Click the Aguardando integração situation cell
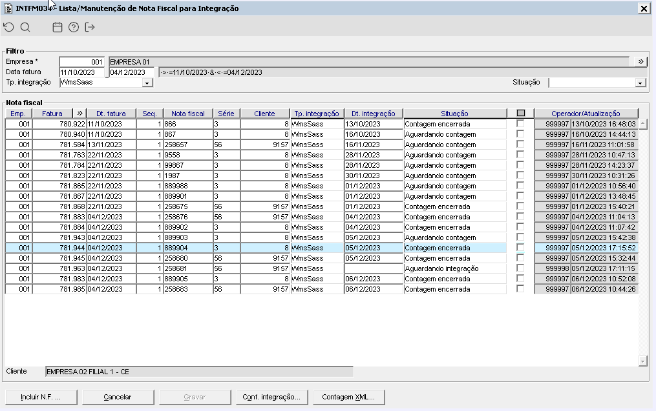This screenshot has width=656, height=411. [x=455, y=268]
